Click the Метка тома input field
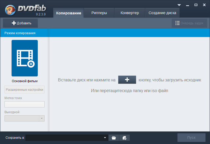Image resolution: width=210 pixels, height=144 pixels. (25, 104)
